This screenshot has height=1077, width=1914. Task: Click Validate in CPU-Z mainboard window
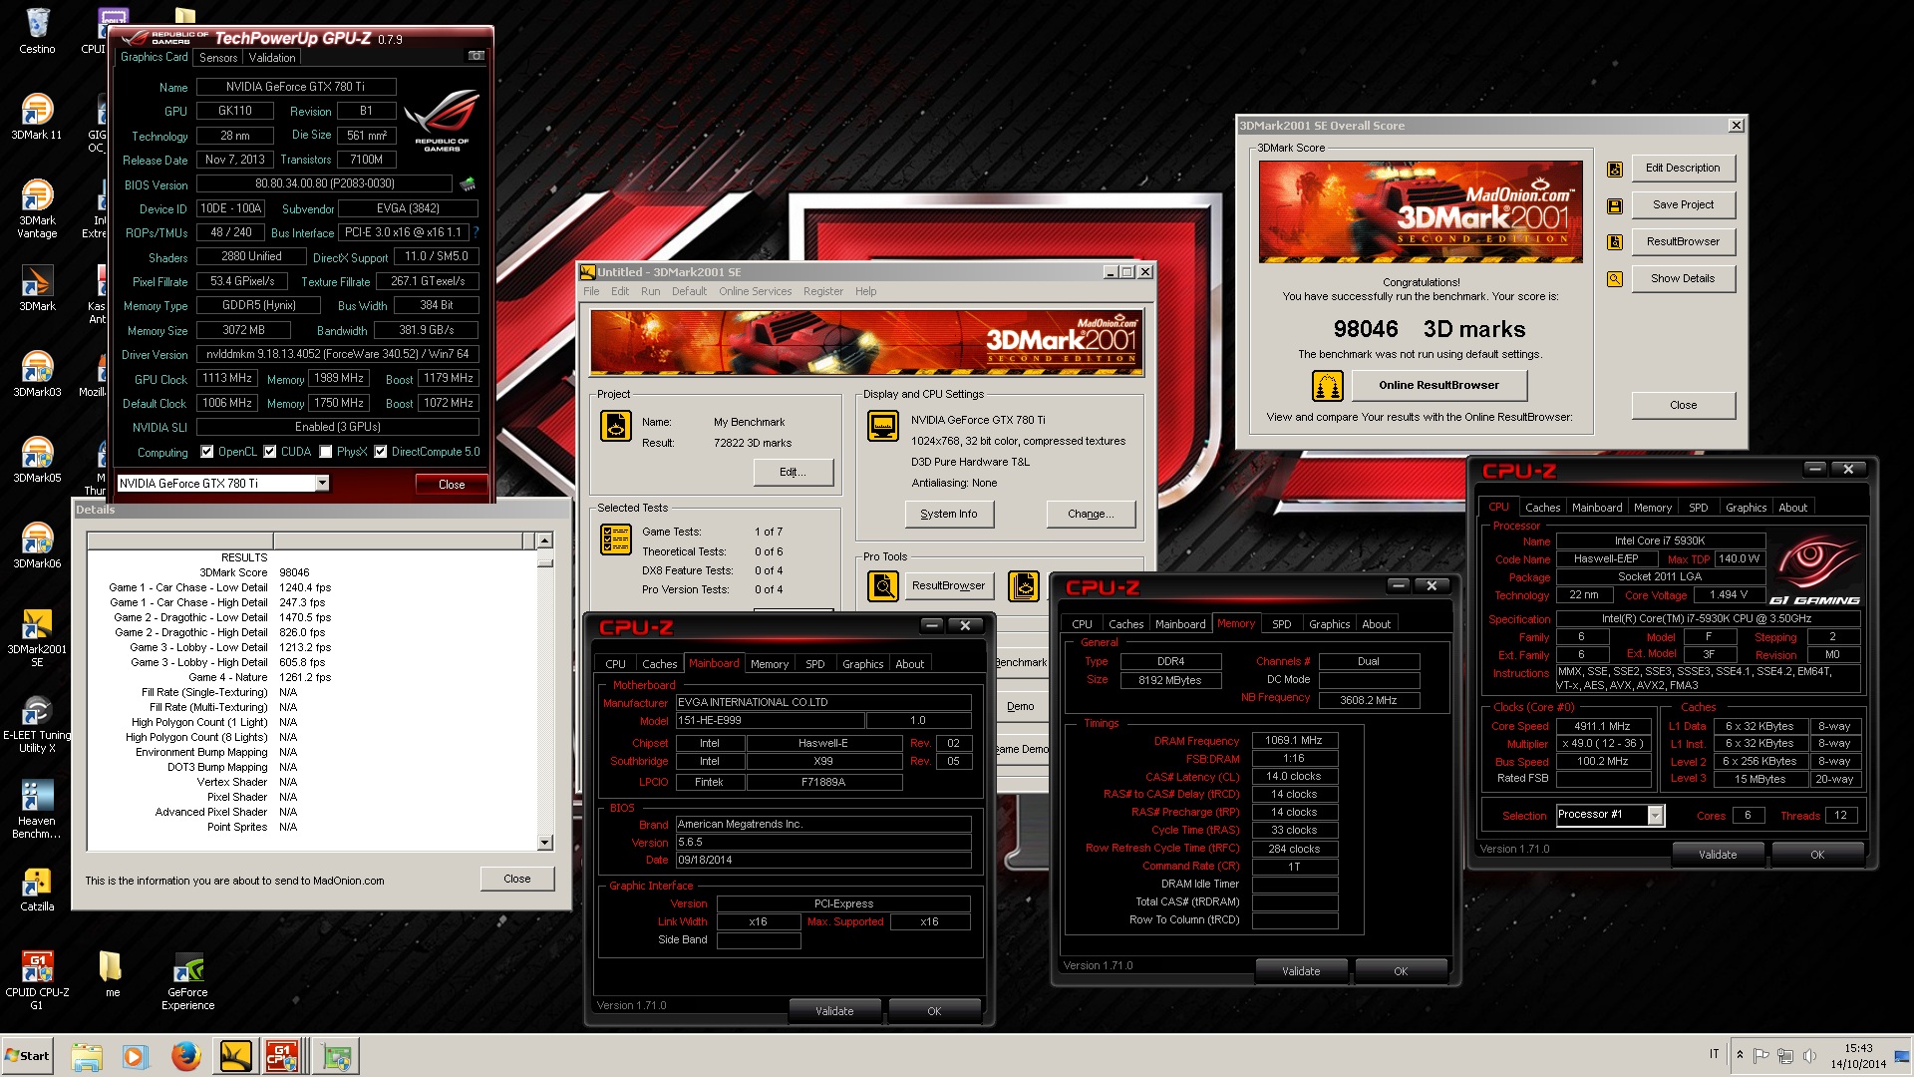[x=834, y=1011]
